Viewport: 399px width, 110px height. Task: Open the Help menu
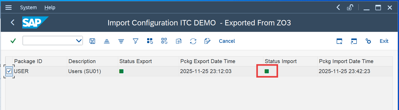[50, 8]
